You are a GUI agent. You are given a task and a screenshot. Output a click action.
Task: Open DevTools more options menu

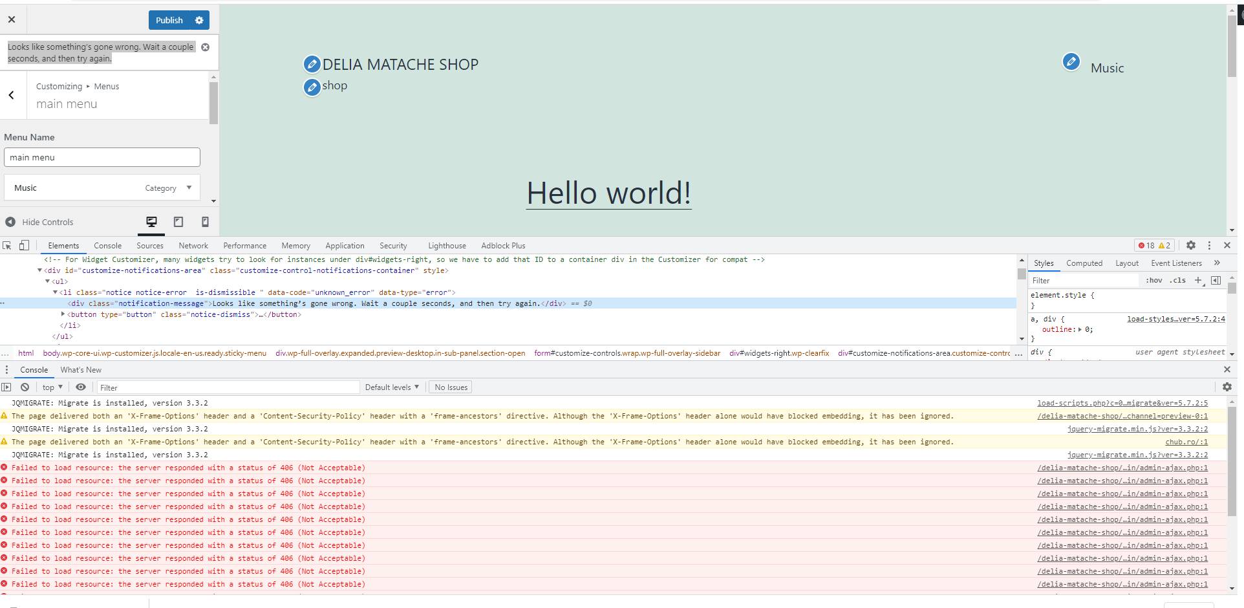pyautogui.click(x=1209, y=245)
